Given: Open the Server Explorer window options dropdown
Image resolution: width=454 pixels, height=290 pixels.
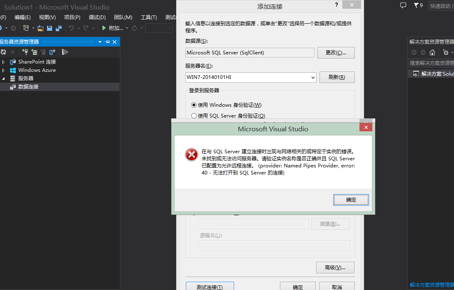Looking at the screenshot, I should 100,42.
